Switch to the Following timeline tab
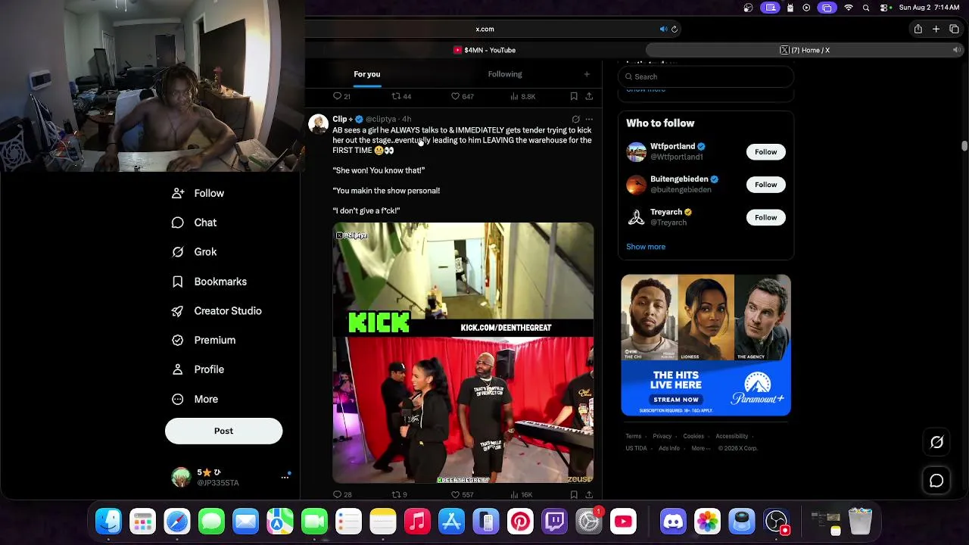The height and width of the screenshot is (545, 969). 505,74
